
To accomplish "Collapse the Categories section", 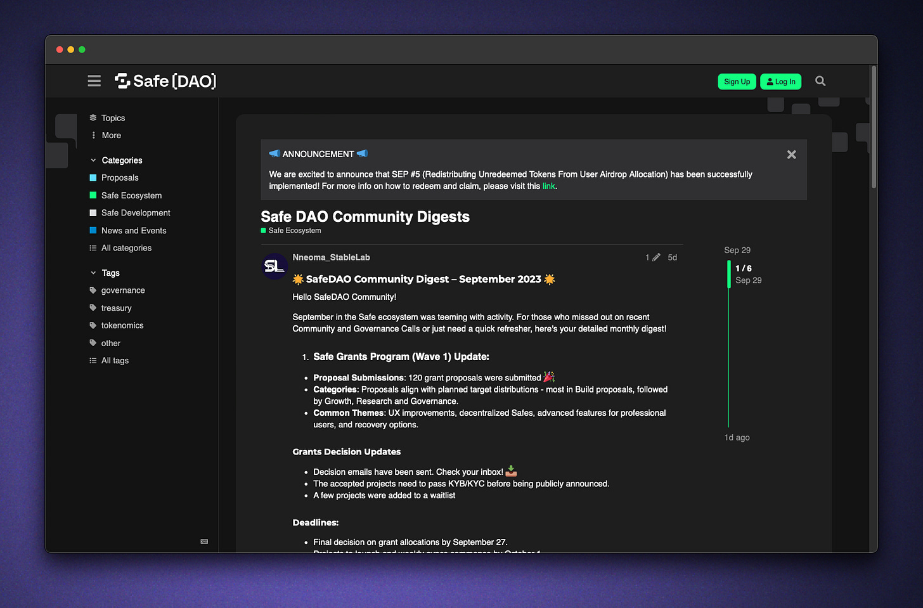I will [122, 160].
